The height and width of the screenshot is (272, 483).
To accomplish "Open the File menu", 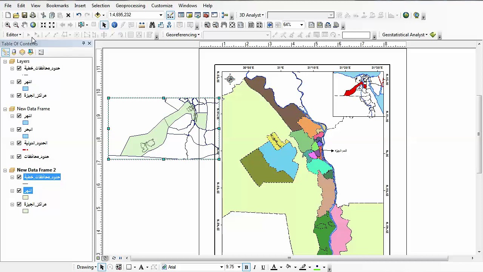I will click(8, 6).
